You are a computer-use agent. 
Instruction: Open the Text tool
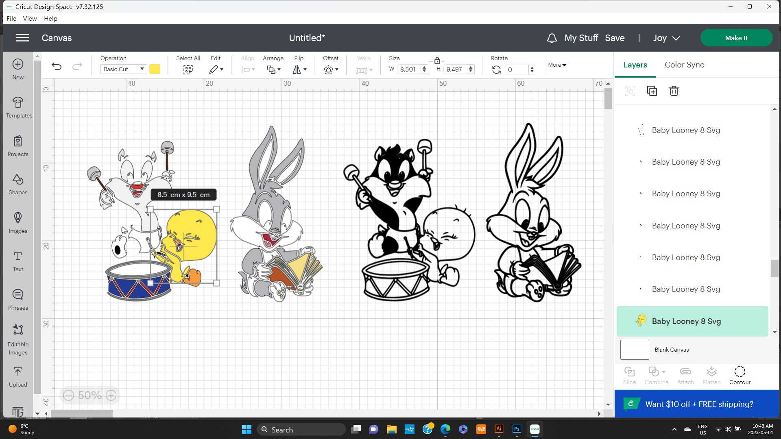point(17,261)
